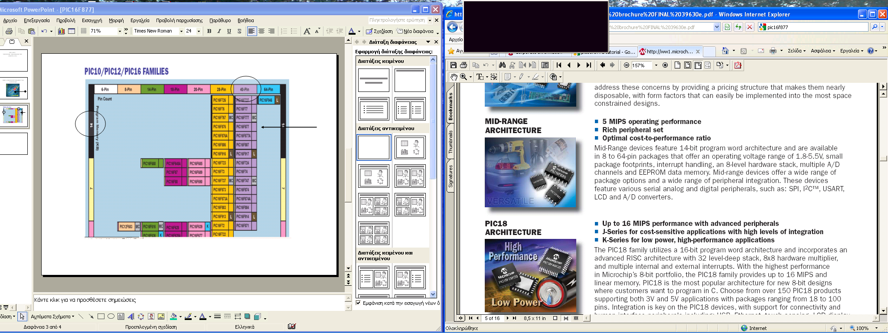This screenshot has height=333, width=888.
Task: Open the font color dropdown arrow in Formatting toolbar
Action: coord(359,31)
